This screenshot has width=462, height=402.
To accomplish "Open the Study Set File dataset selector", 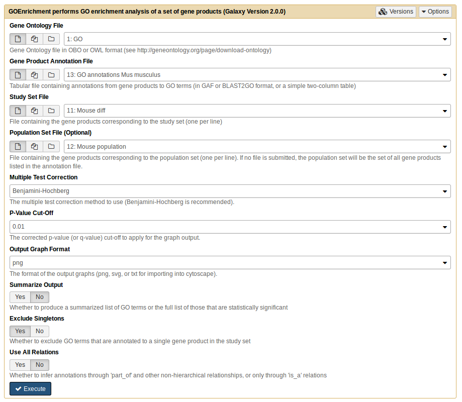I will click(x=257, y=111).
